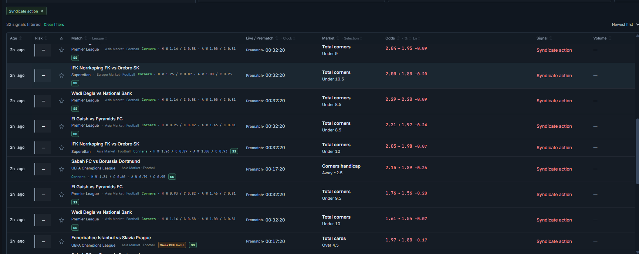639x254 pixels.
Task: Star the El Gaish Under 8.5 row
Action: point(61,127)
